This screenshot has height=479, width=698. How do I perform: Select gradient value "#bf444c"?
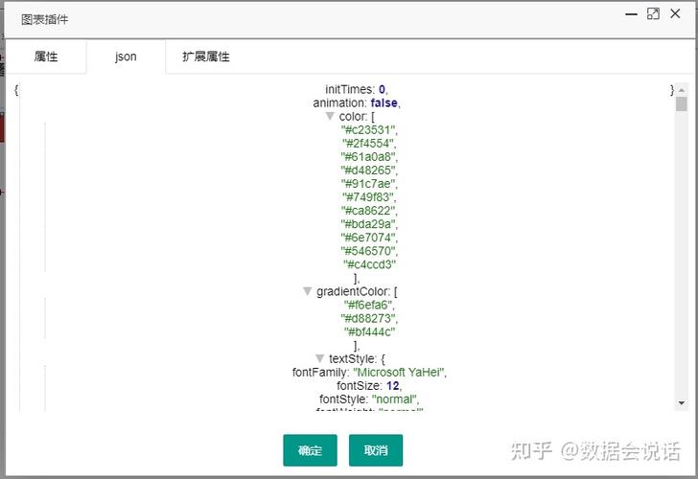pyautogui.click(x=369, y=331)
